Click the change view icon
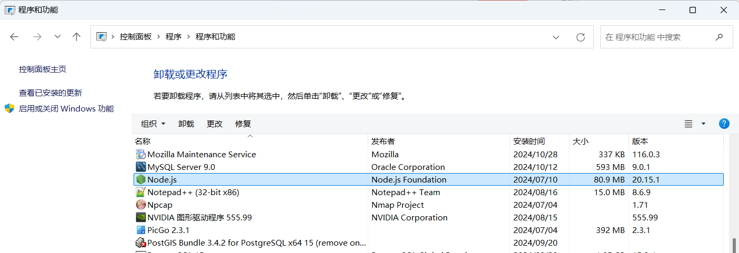The image size is (739, 253). [x=689, y=124]
